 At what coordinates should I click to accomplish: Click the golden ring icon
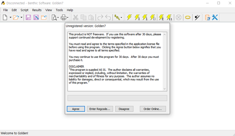coord(188,17)
